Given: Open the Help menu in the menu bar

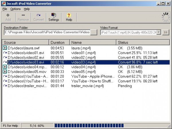Looking at the screenshot, I should pyautogui.click(x=27, y=9).
